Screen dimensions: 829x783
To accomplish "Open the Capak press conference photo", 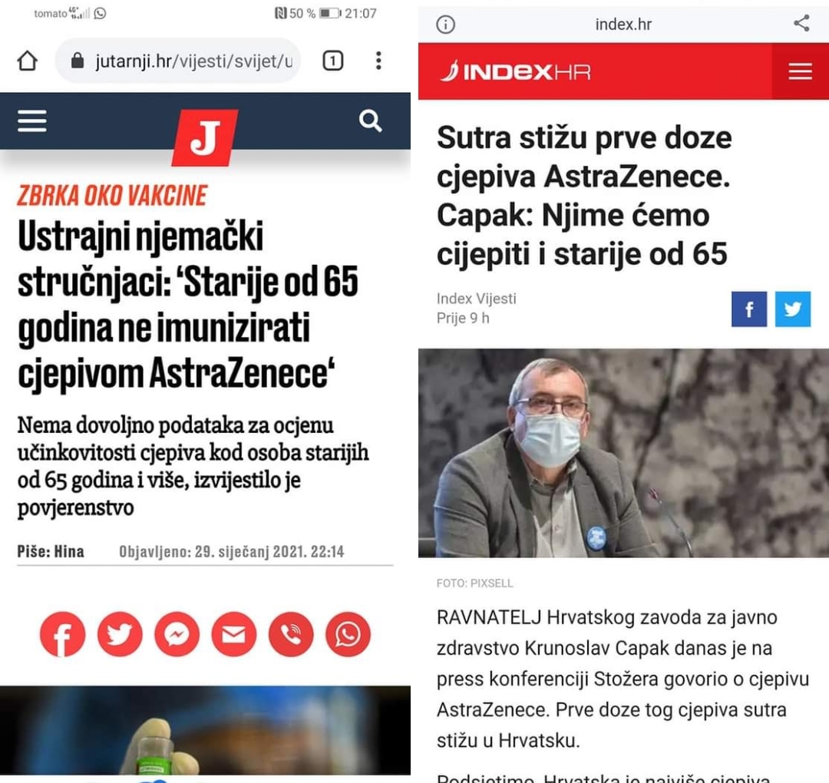I will [623, 453].
